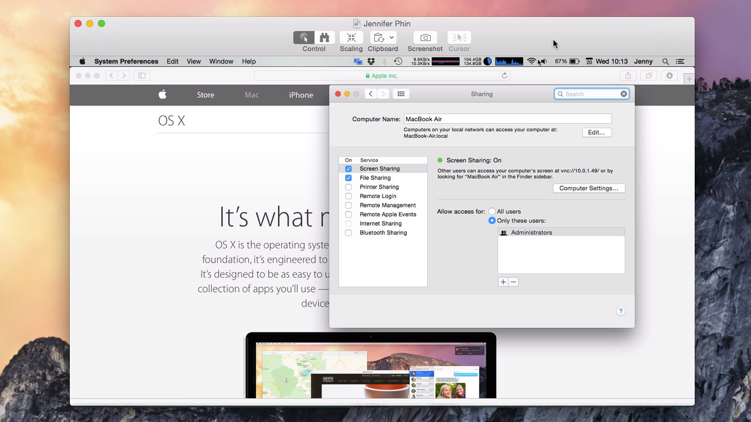This screenshot has width=751, height=422.
Task: Select Administrators in the users list
Action: coord(561,233)
